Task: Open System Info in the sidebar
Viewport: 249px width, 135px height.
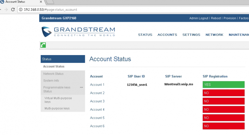Action: 51,81
